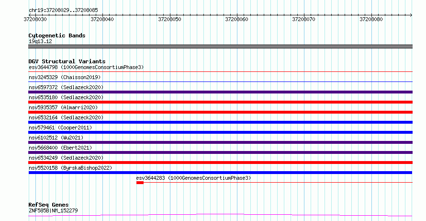The width and height of the screenshot is (426, 221).
Task: Click the blue bar of nsv579461
Action: (x=220, y=132)
